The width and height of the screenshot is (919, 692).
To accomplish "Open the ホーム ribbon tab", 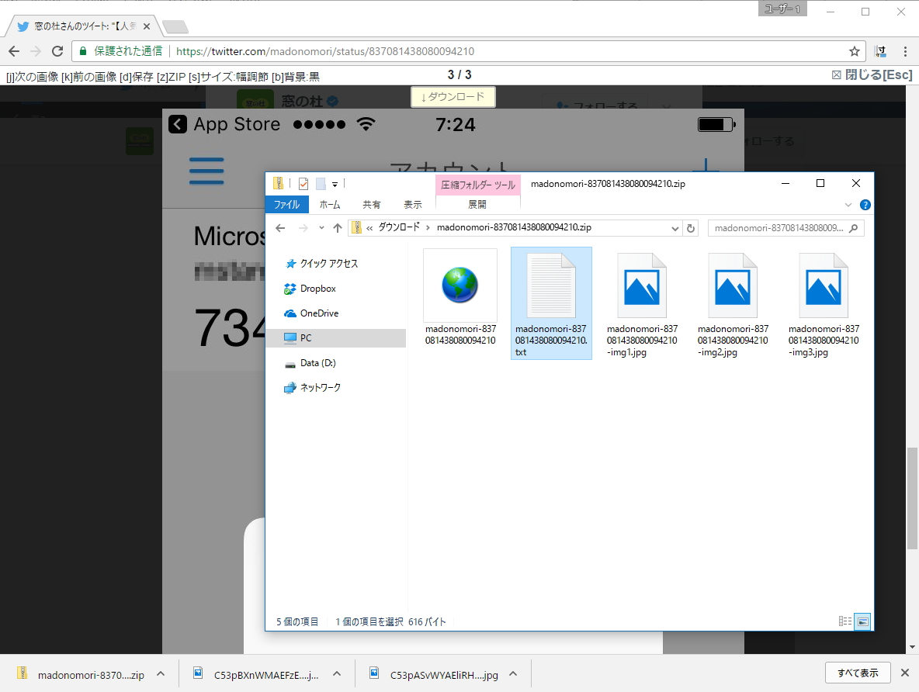I will pyautogui.click(x=329, y=205).
